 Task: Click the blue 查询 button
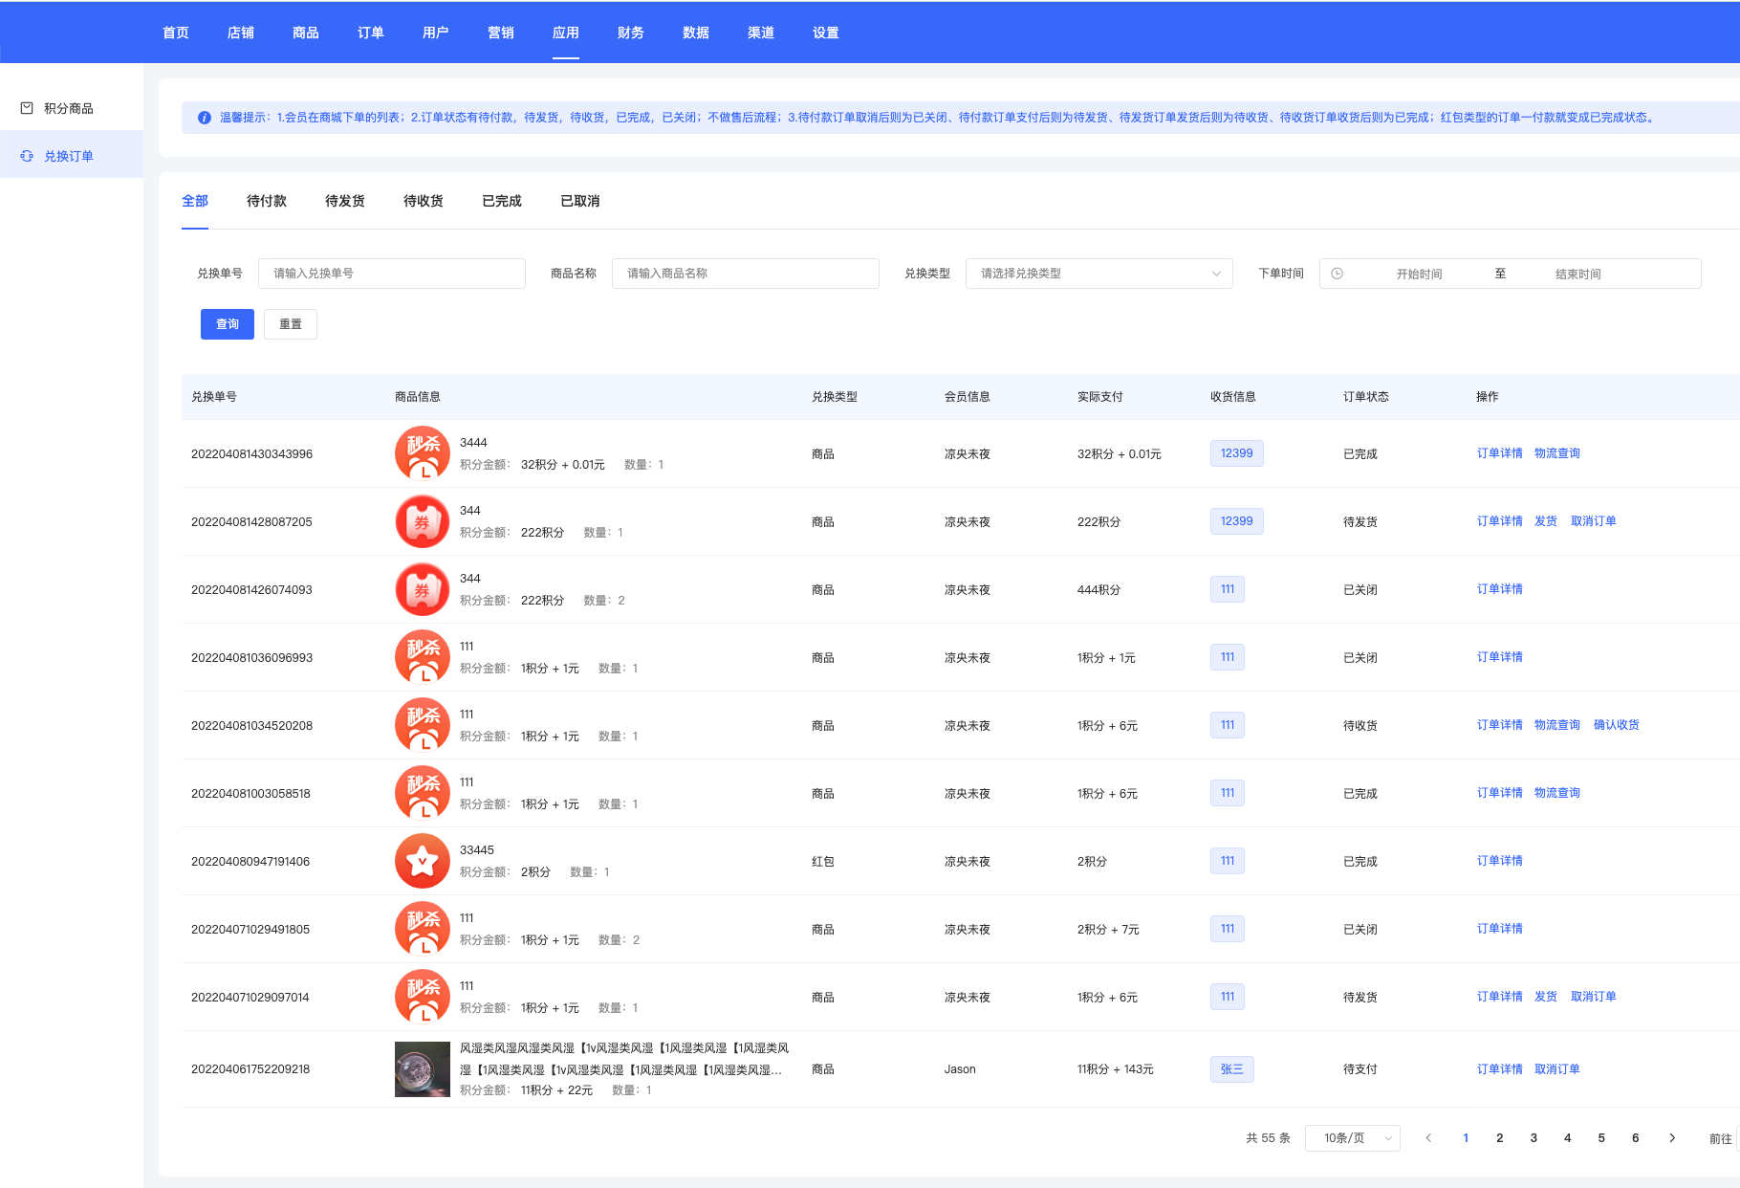click(x=228, y=324)
